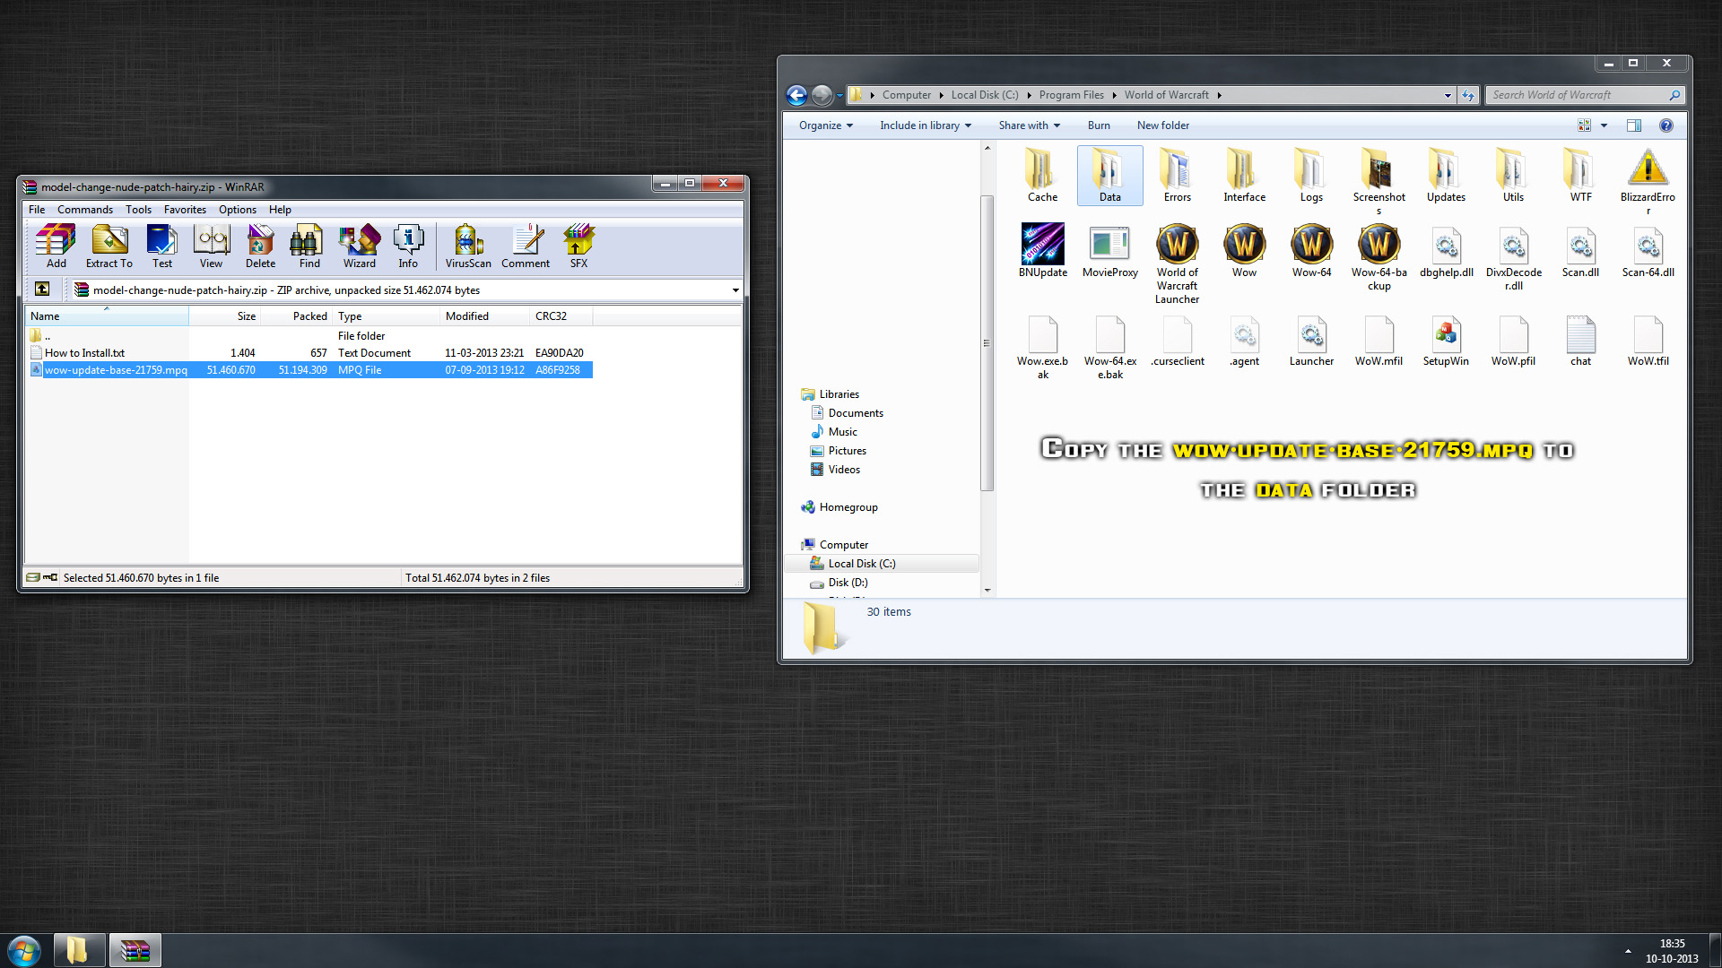Select the MovieProxy file icon
This screenshot has width=1722, height=968.
[1109, 251]
